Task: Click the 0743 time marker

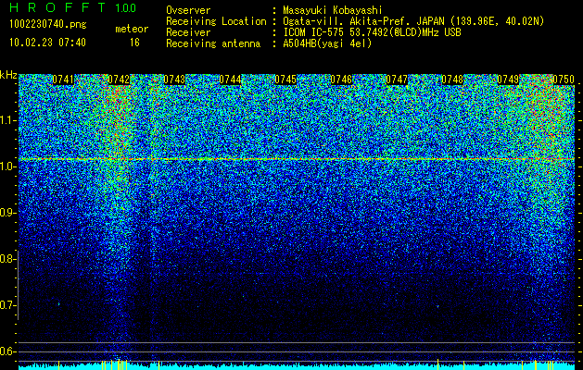Action: [x=174, y=80]
